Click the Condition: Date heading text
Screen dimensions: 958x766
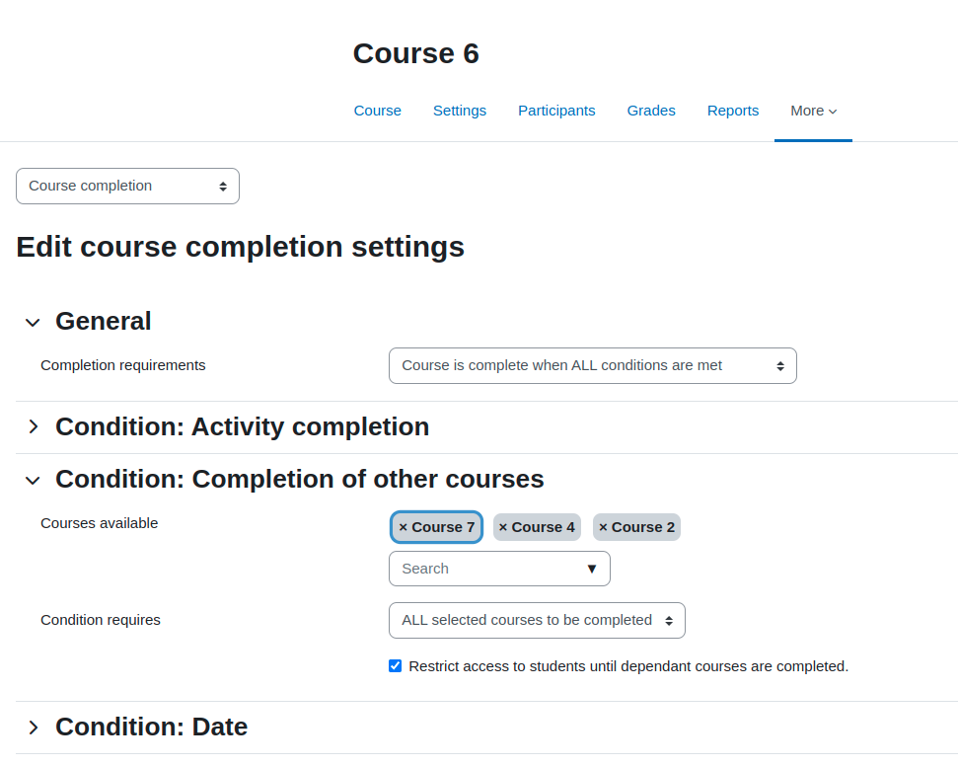[x=152, y=727]
